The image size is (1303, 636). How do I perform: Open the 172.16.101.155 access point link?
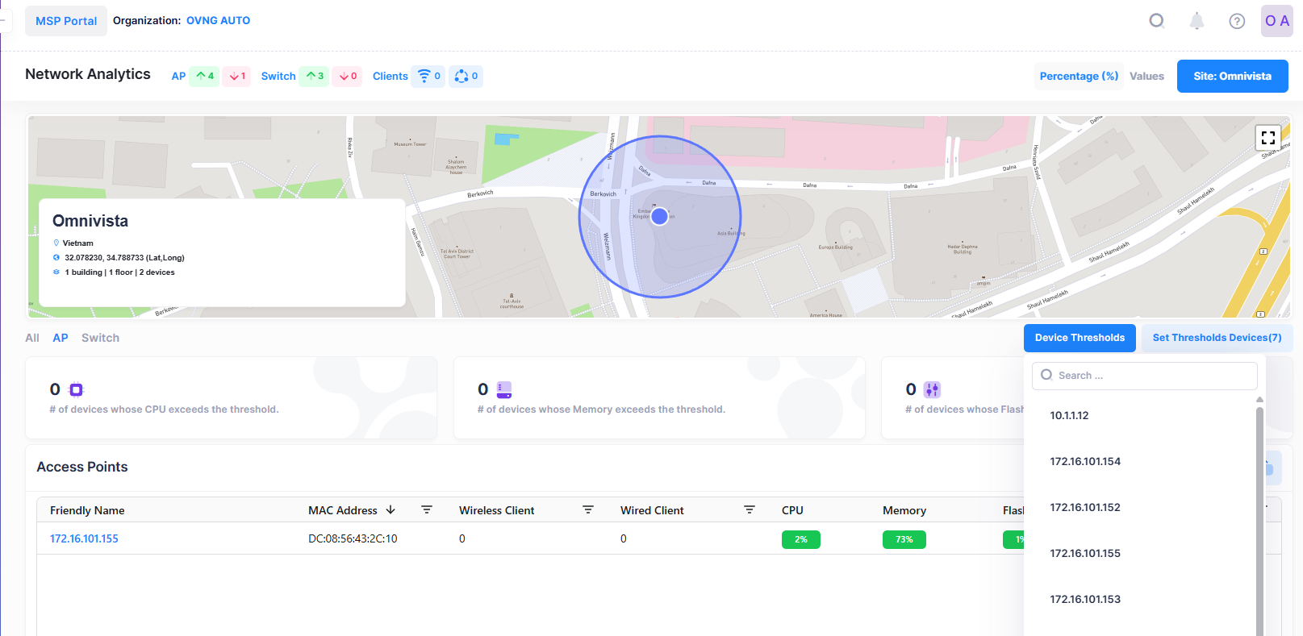84,538
